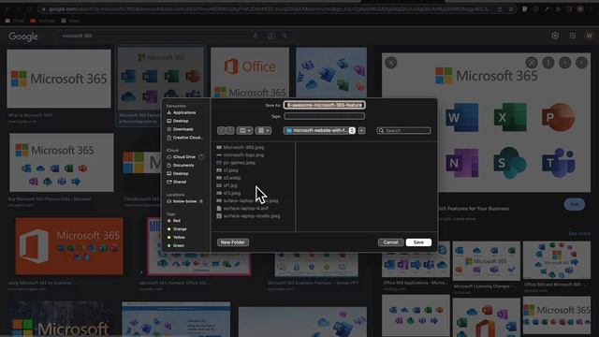Image resolution: width=599 pixels, height=337 pixels.
Task: Open the Google apps grid
Action: 572,36
